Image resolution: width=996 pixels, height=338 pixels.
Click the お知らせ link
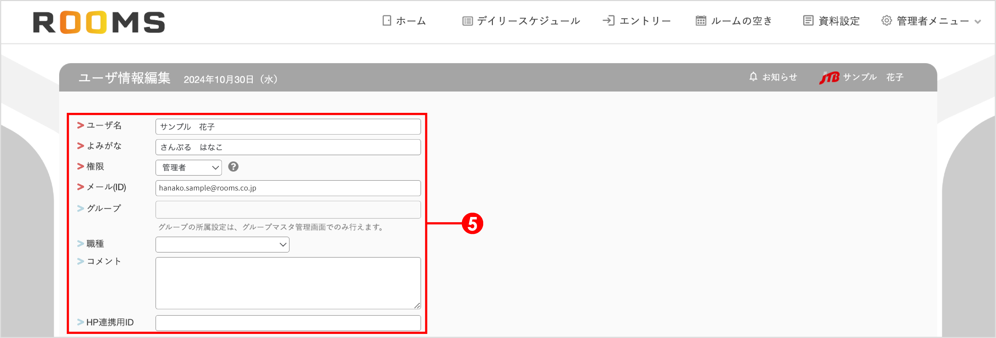coord(779,77)
